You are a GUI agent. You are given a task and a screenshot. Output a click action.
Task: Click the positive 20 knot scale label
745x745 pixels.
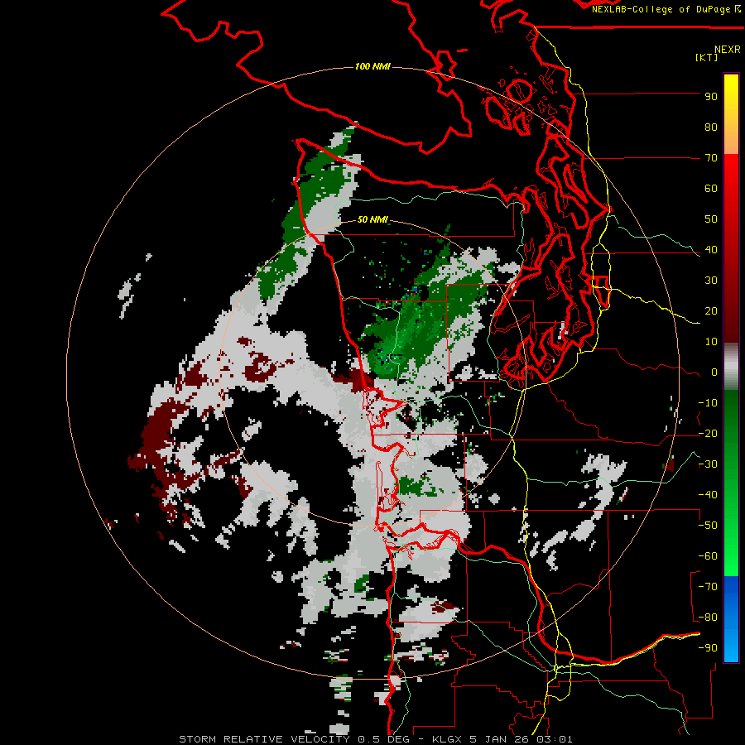tap(711, 311)
